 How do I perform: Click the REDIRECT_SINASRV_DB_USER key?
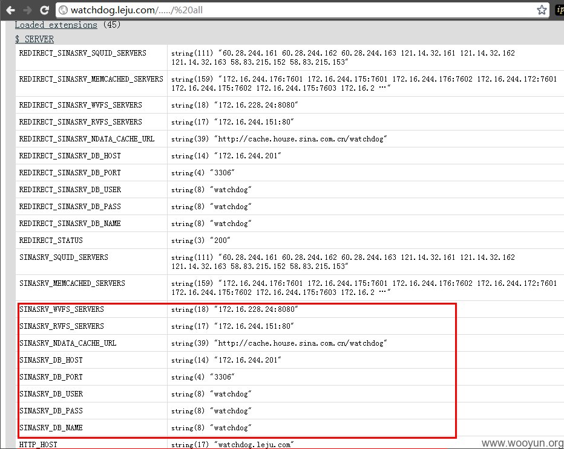click(70, 190)
